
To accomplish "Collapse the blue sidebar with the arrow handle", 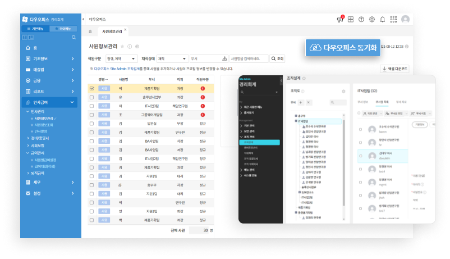I will 83,19.
